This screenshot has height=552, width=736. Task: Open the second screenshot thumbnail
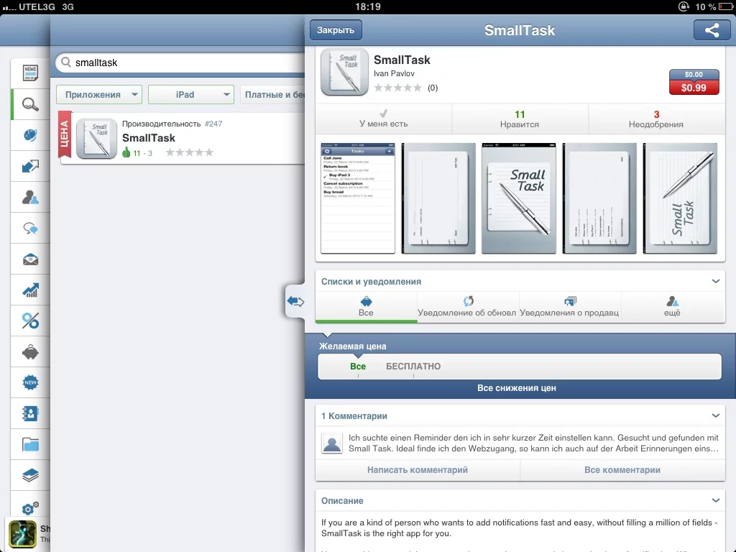point(438,198)
